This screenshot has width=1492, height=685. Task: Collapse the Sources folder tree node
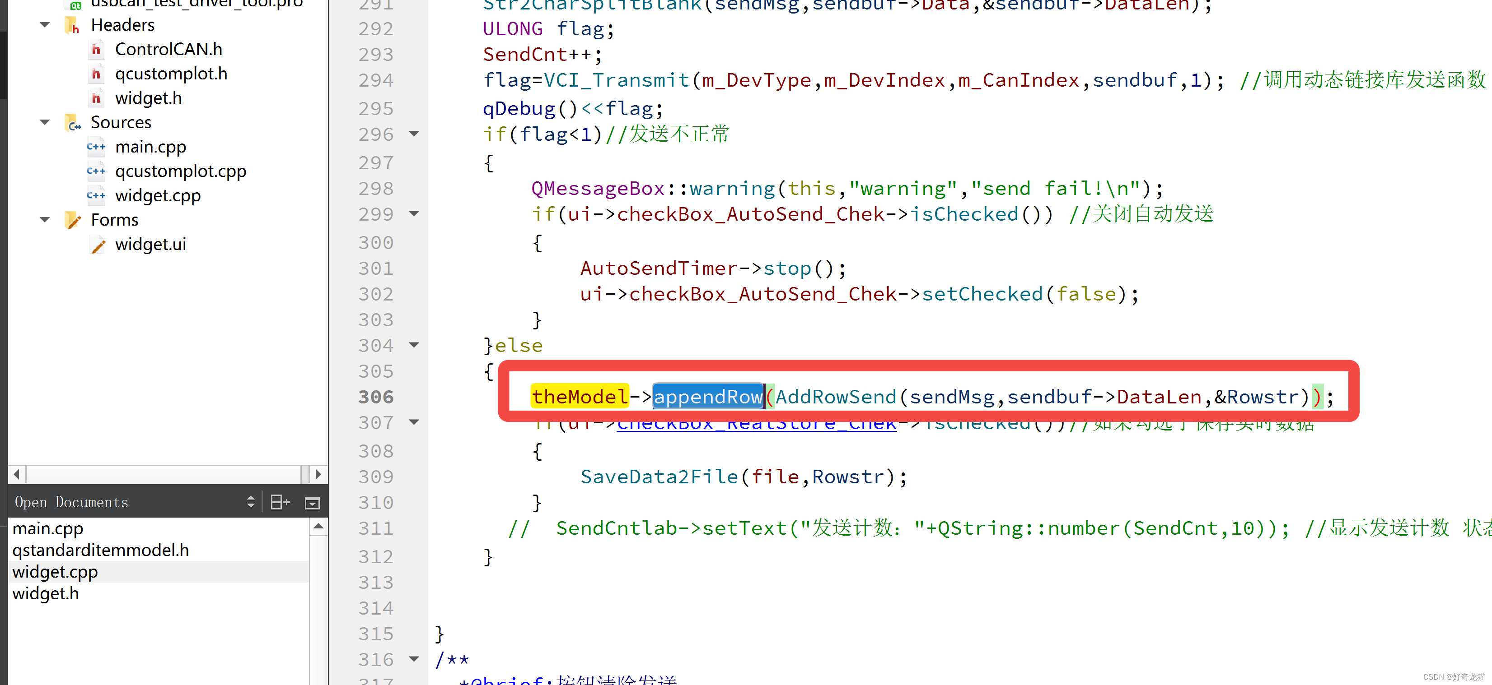point(45,123)
